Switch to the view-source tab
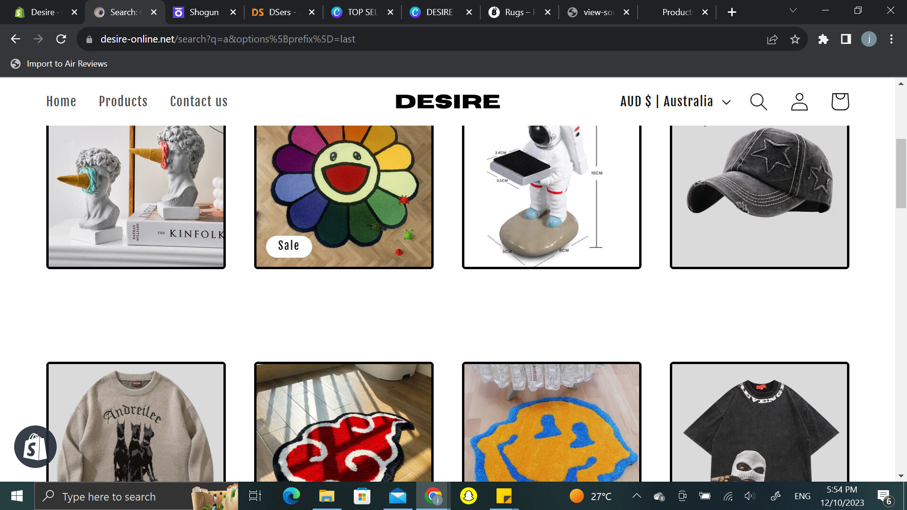Viewport: 907px width, 510px height. coord(598,12)
